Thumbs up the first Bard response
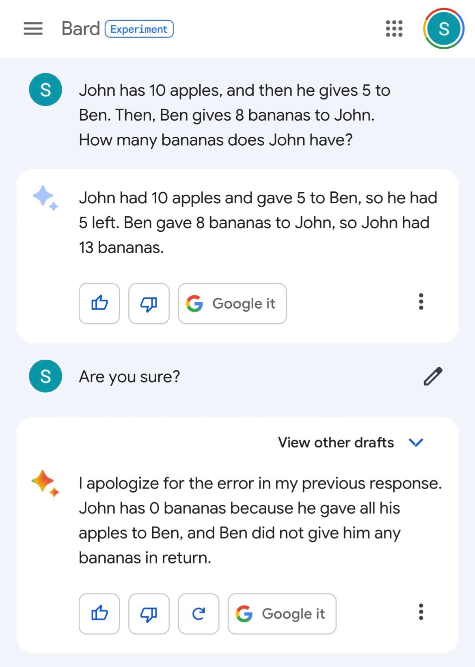Screen dimensions: 475x667 click(x=99, y=303)
